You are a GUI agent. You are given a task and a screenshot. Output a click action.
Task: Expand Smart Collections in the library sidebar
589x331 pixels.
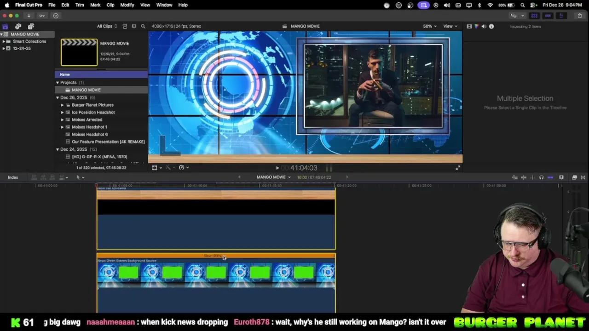tap(4, 41)
